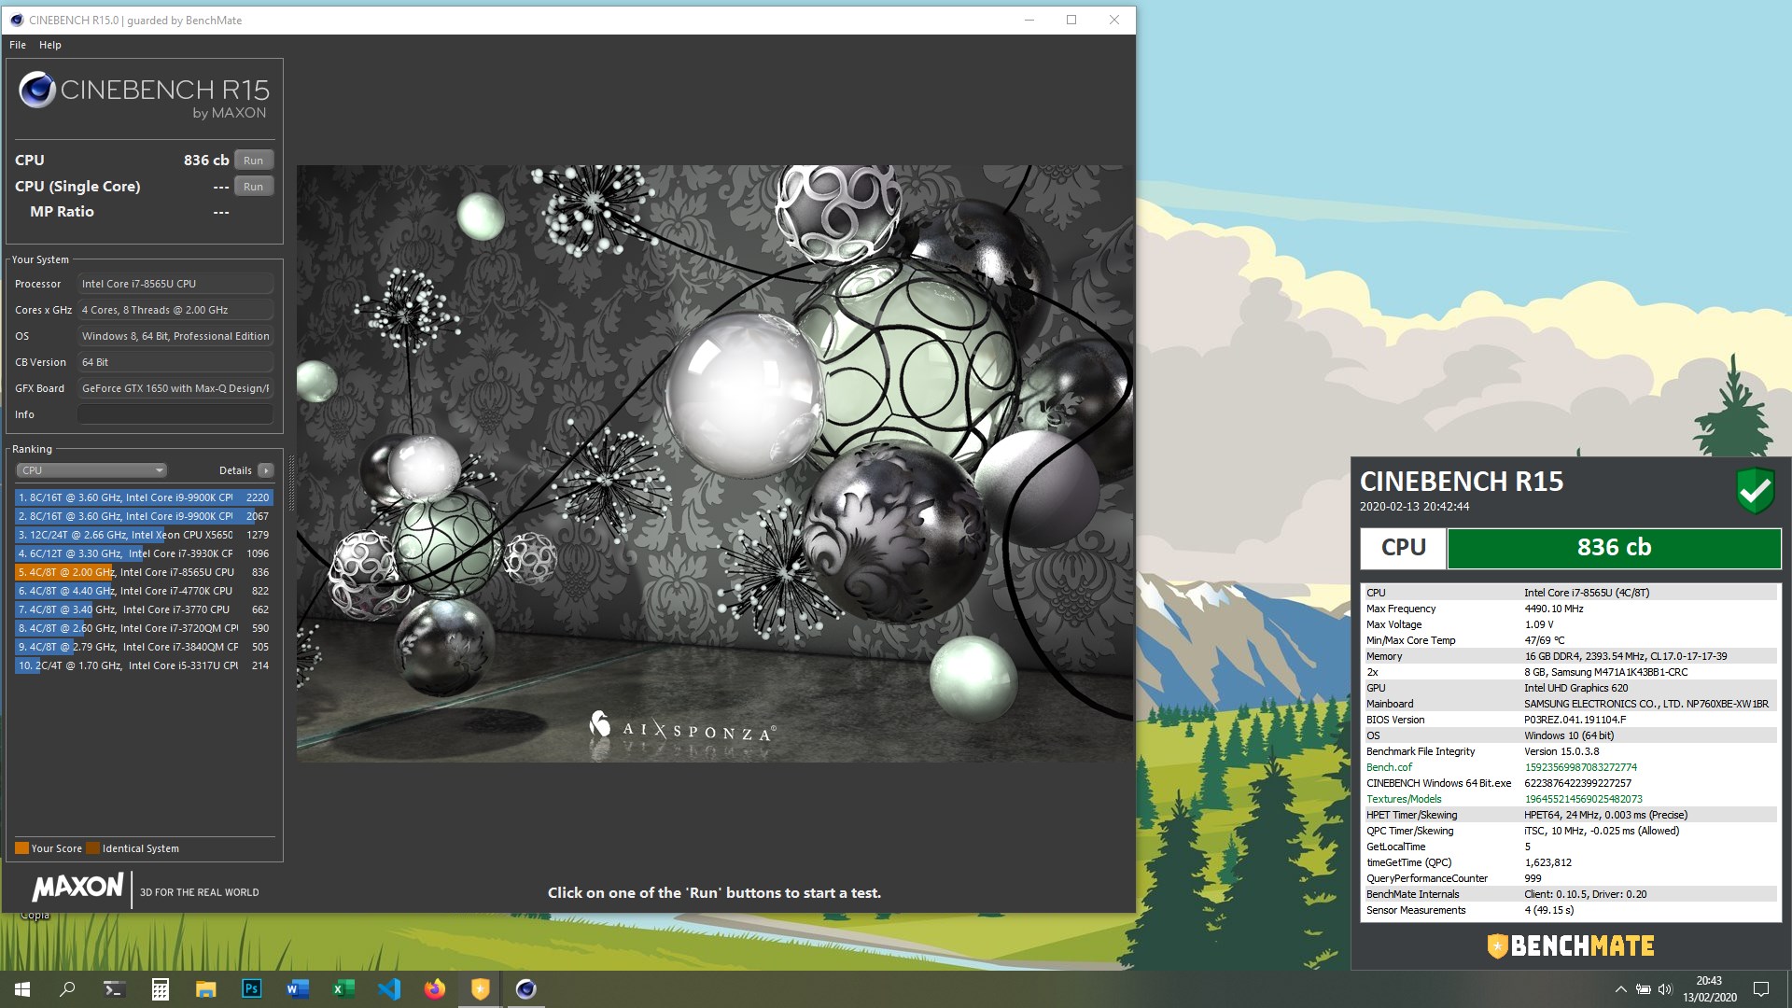Image resolution: width=1792 pixels, height=1008 pixels.
Task: Click the Mainboard Samsung Electronics entry
Action: coord(1645,704)
